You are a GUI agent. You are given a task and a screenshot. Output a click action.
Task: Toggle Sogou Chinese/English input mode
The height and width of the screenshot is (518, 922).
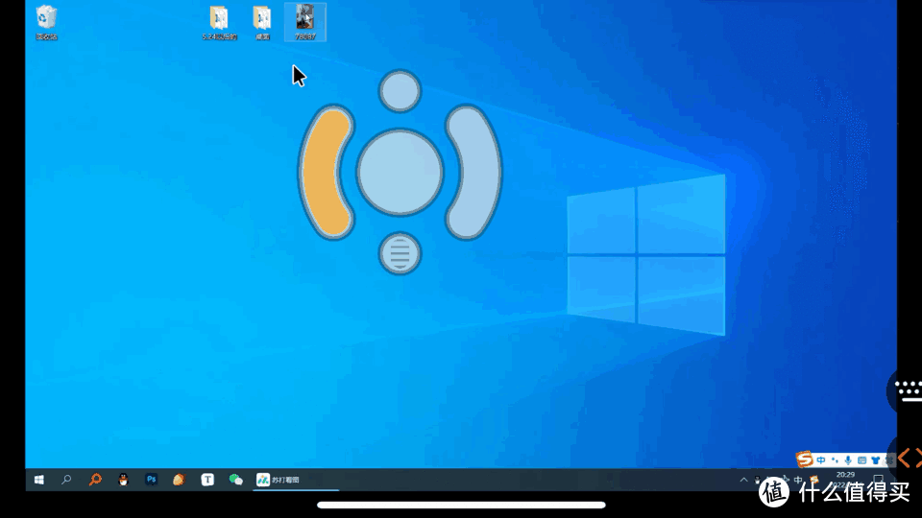[x=821, y=460]
